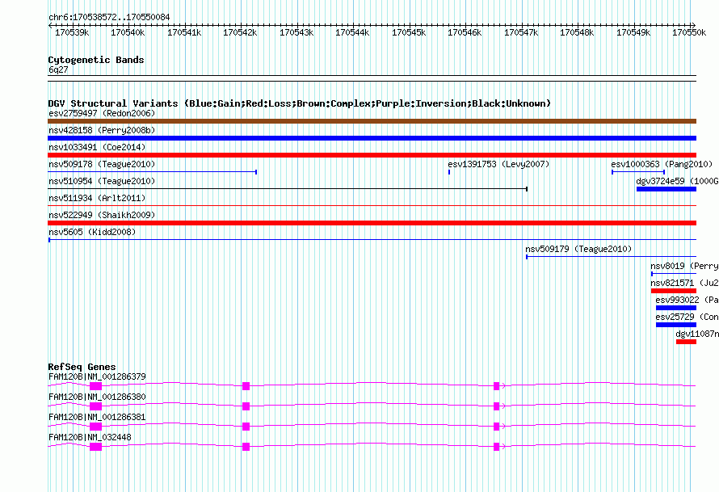
Task: Click FAM120B|NM_001286380 gene label
Action: click(97, 397)
